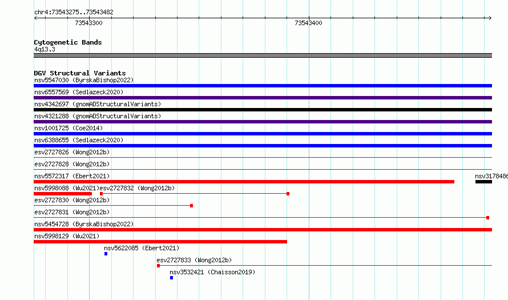Click the small blue nsv3532421 marker
This screenshot has height=300, width=508.
(171, 278)
